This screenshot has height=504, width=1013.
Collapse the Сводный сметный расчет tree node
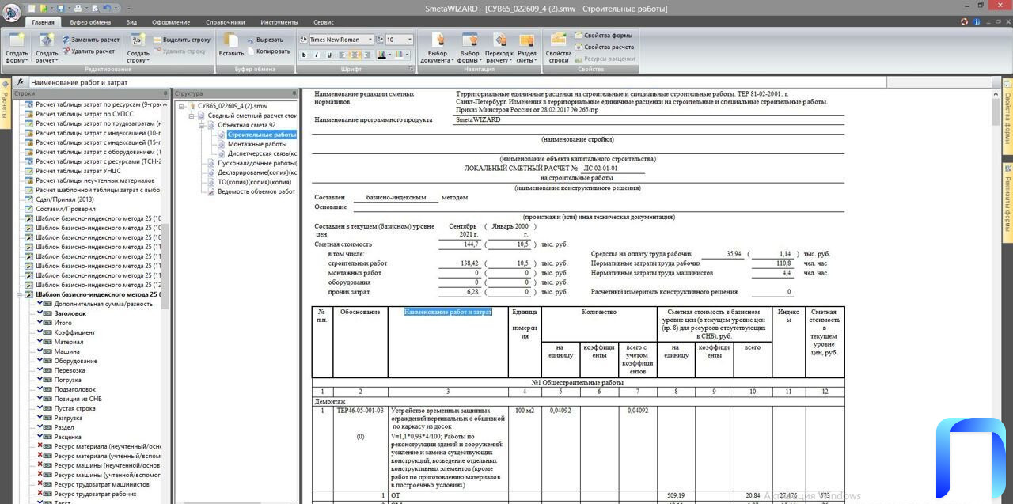[x=192, y=116]
